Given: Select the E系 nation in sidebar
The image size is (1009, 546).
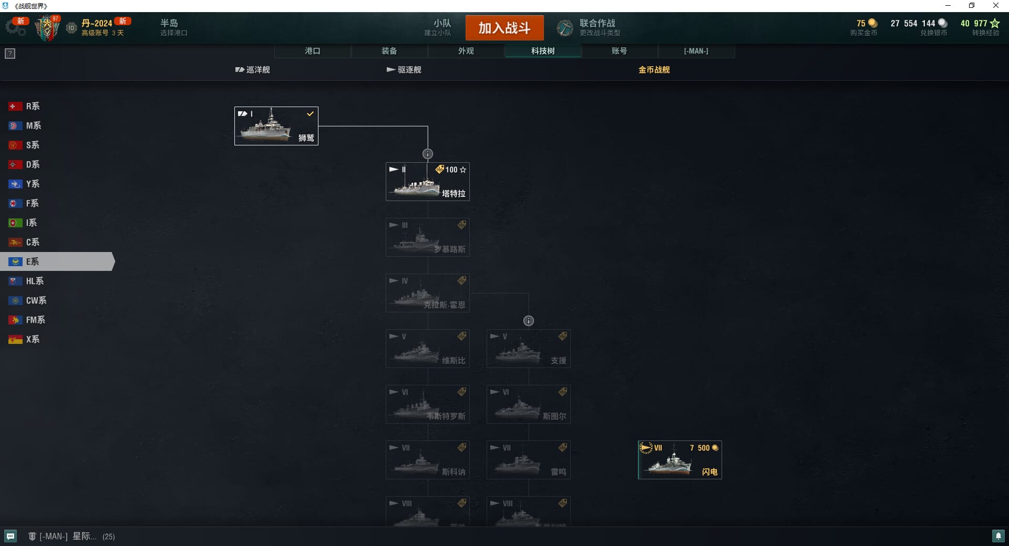Looking at the screenshot, I should (57, 261).
